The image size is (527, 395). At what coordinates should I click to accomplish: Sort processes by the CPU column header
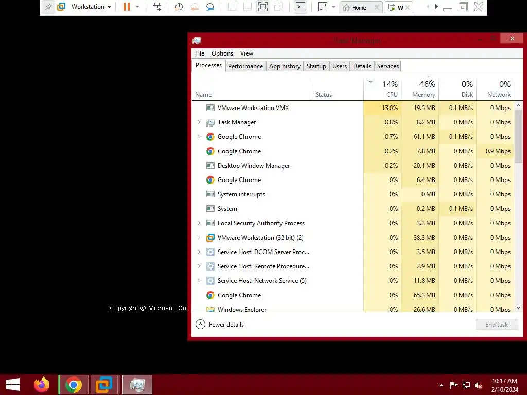click(382, 88)
